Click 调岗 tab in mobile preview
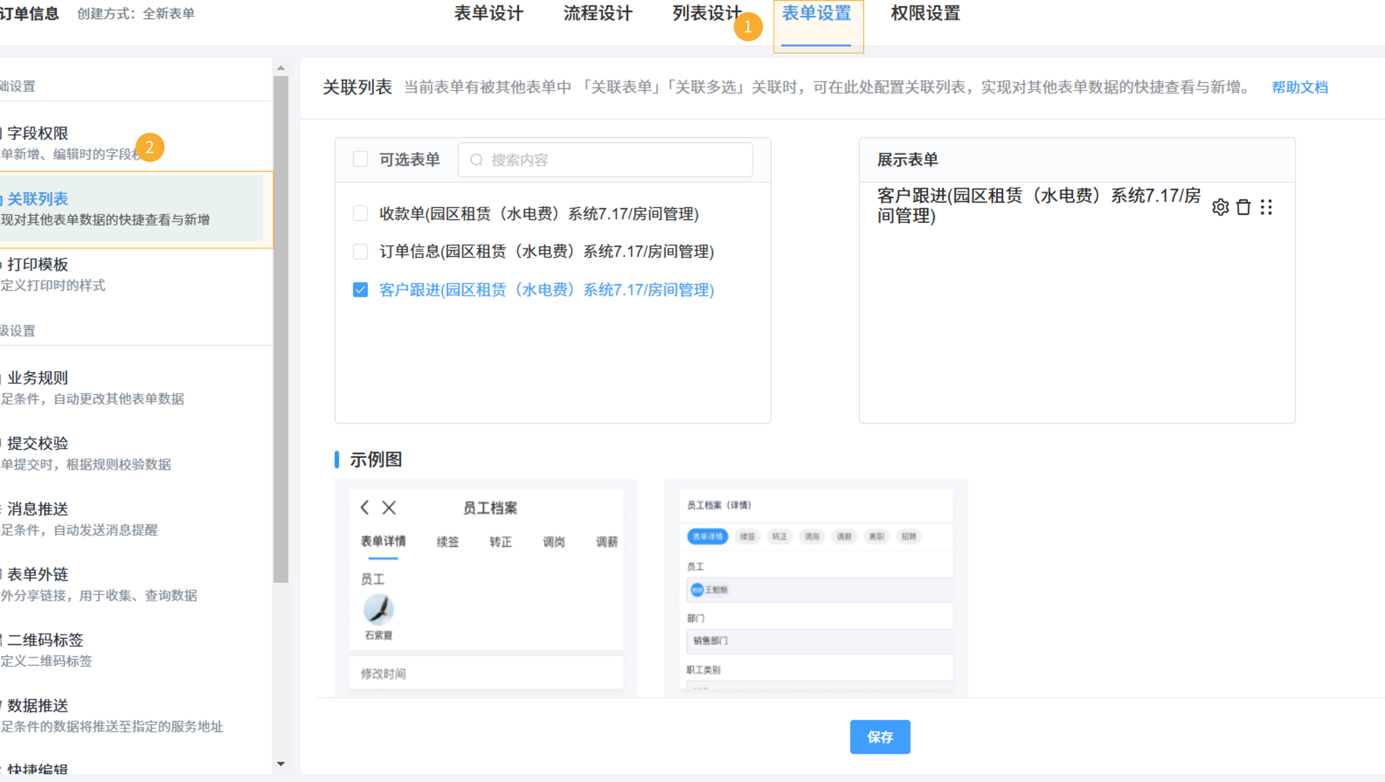1385x782 pixels. click(553, 542)
